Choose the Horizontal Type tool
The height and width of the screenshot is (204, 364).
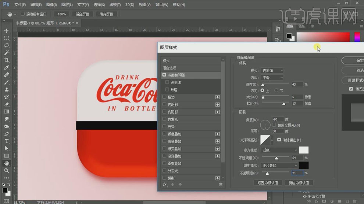pos(7,141)
